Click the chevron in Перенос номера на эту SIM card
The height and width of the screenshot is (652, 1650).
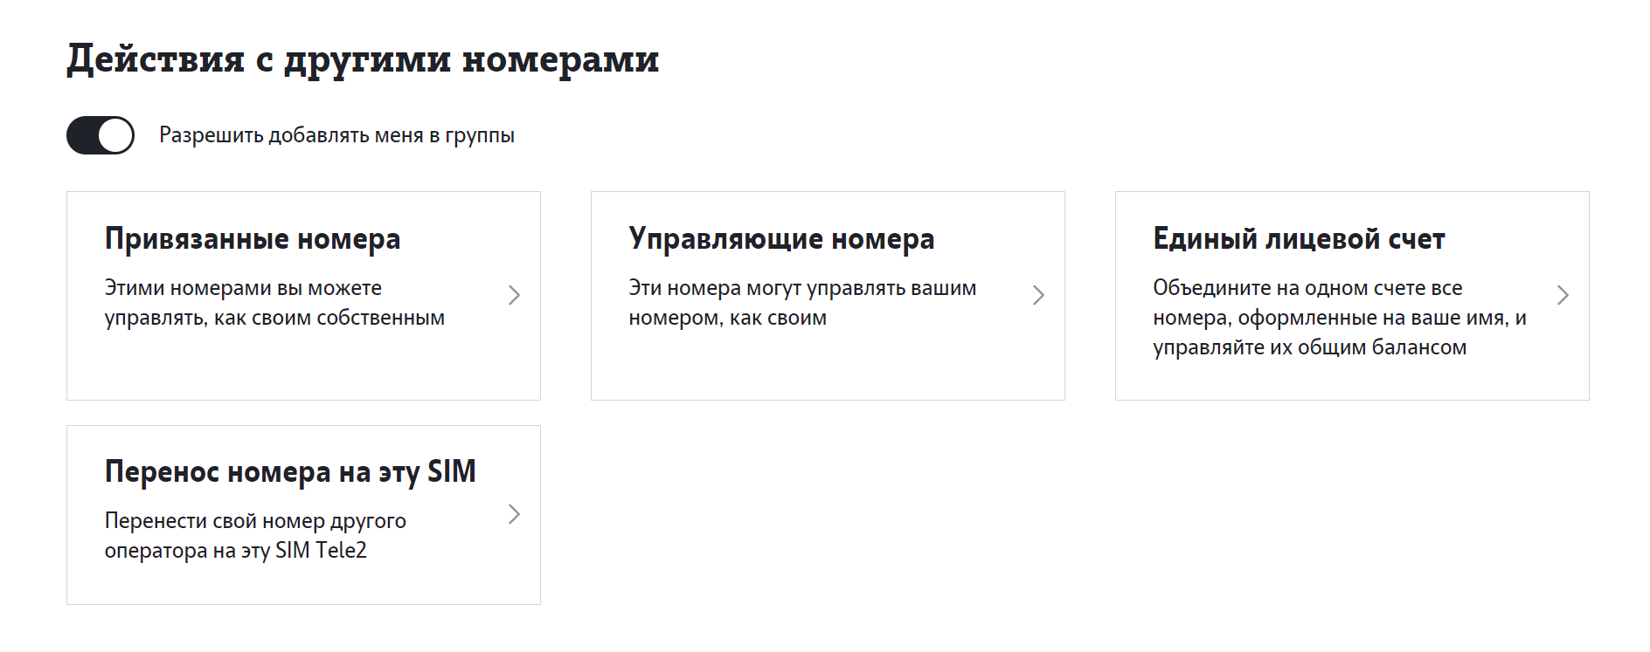click(x=514, y=515)
